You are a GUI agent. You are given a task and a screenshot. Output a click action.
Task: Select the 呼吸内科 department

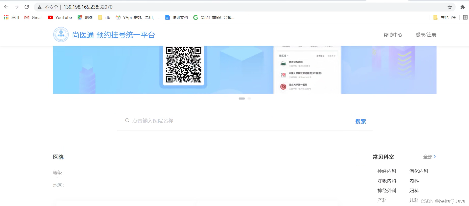(x=387, y=181)
